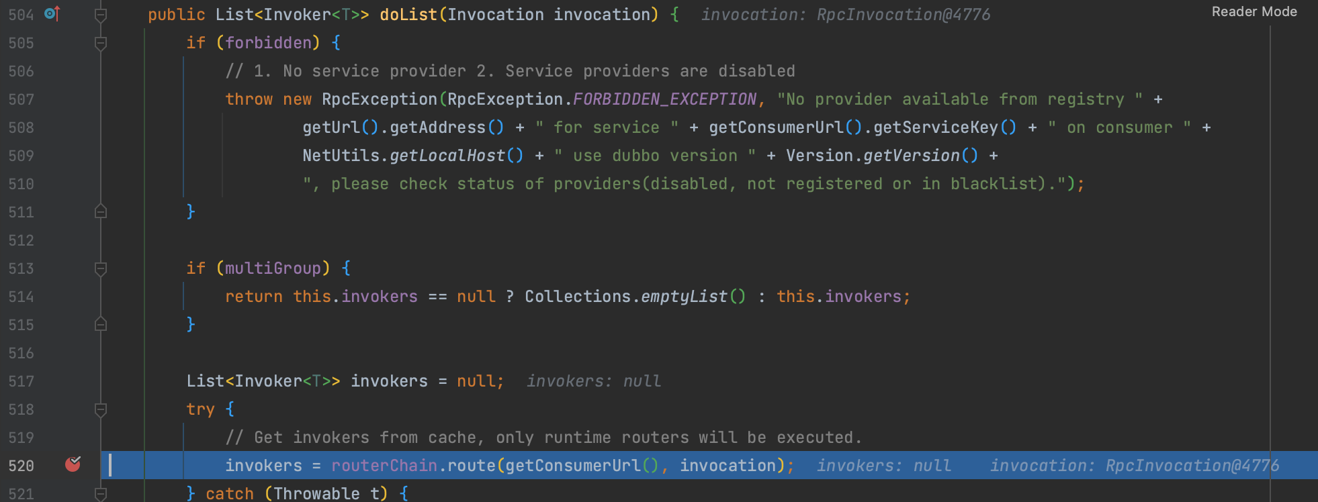Click the multiGroup variable

click(273, 268)
